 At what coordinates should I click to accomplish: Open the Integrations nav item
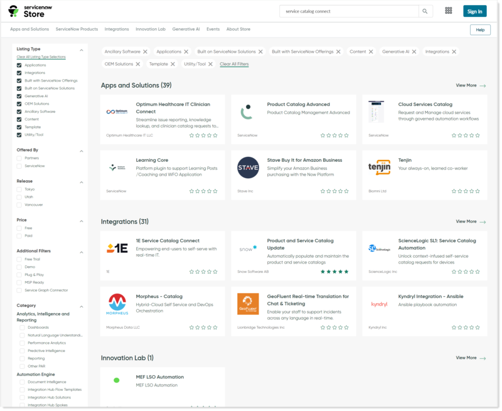pos(117,29)
